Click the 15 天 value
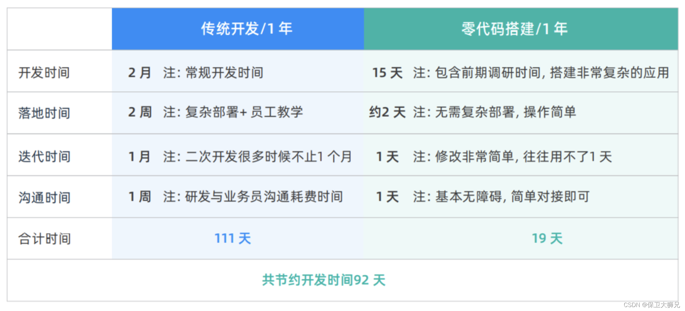685x311 pixels. [x=387, y=73]
